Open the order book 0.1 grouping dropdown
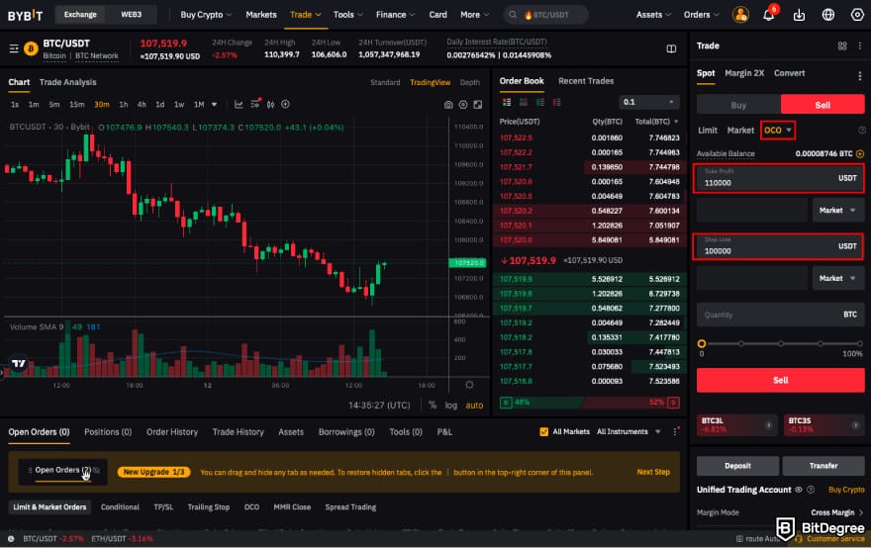This screenshot has height=548, width=871. pos(649,102)
